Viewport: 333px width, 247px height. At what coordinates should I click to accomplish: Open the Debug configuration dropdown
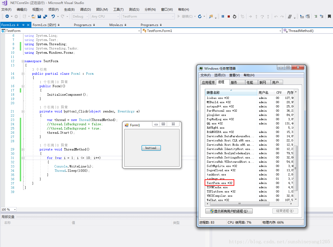(x=81, y=16)
